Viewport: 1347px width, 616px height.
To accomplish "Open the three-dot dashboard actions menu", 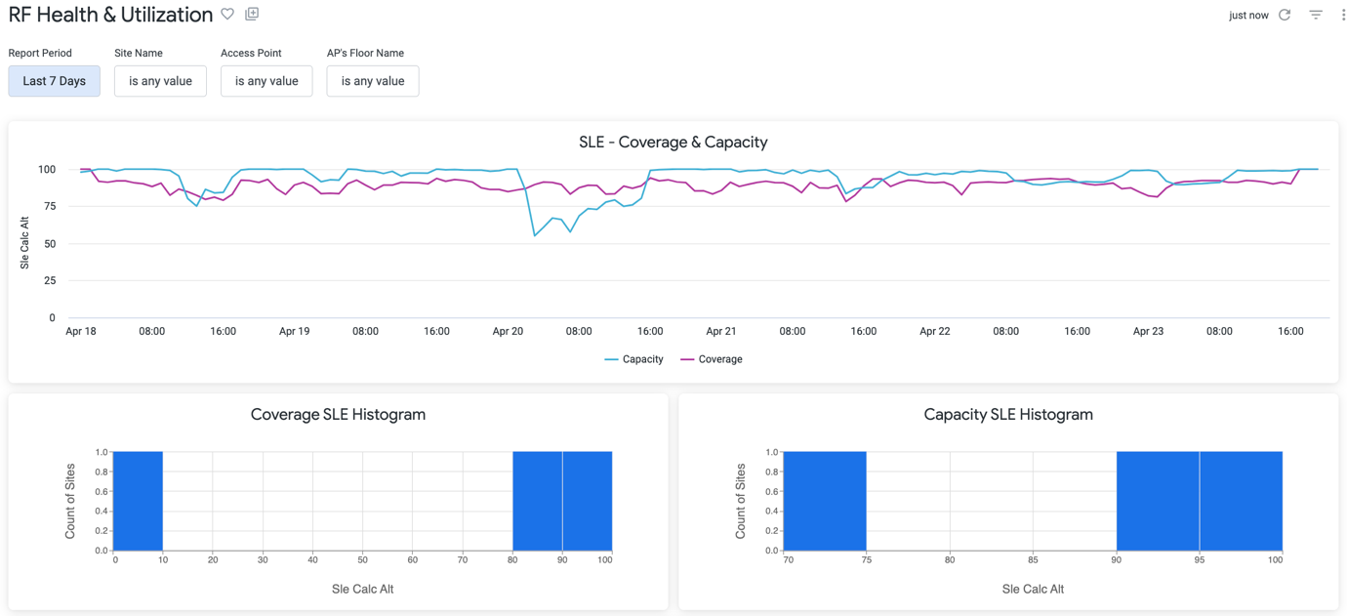I will pos(1342,15).
